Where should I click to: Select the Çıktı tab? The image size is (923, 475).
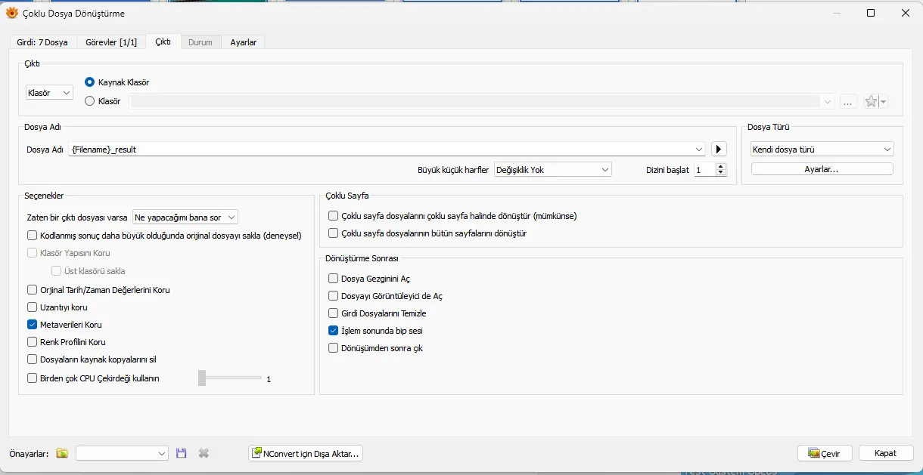[163, 42]
